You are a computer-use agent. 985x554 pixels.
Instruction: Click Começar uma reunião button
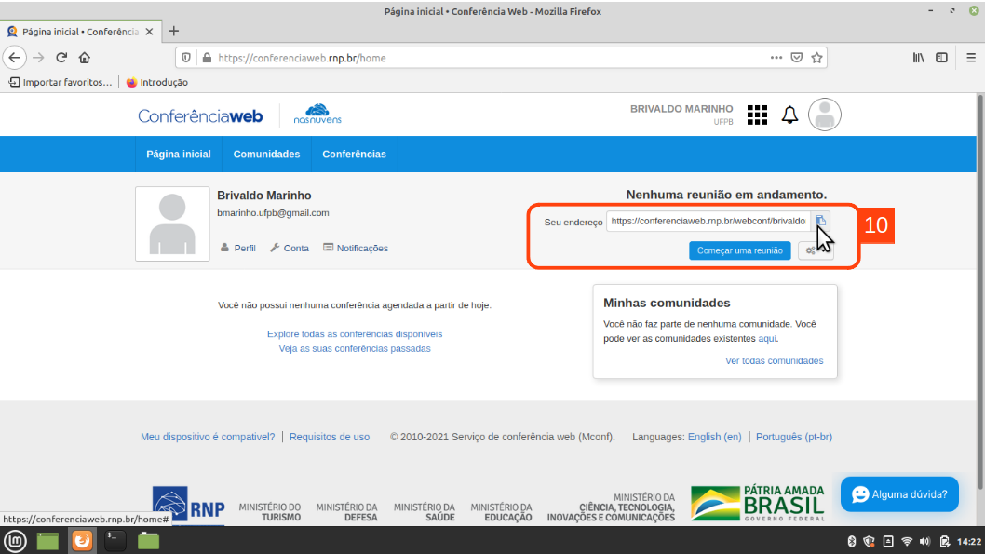coord(740,250)
